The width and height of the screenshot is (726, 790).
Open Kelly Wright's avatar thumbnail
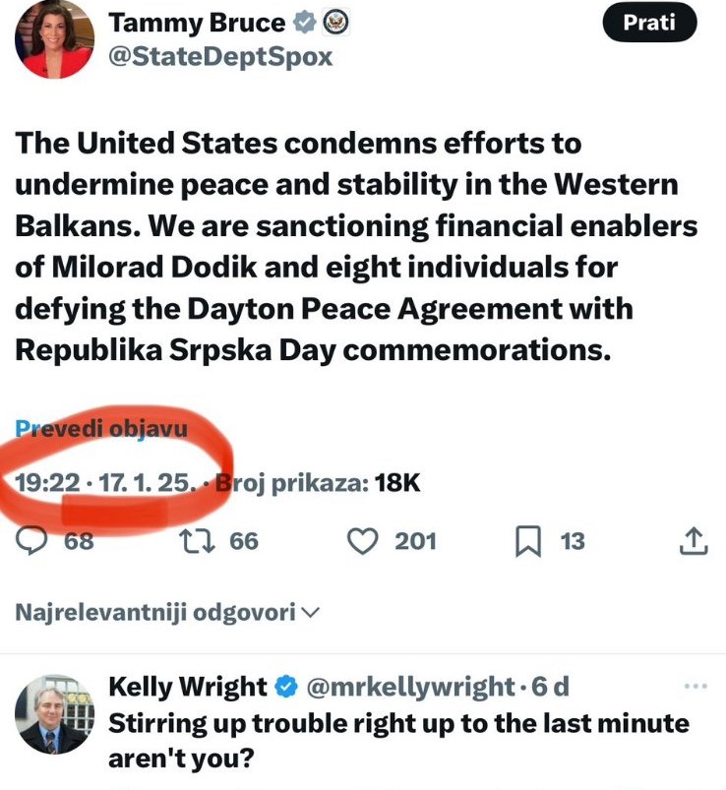coord(52,714)
